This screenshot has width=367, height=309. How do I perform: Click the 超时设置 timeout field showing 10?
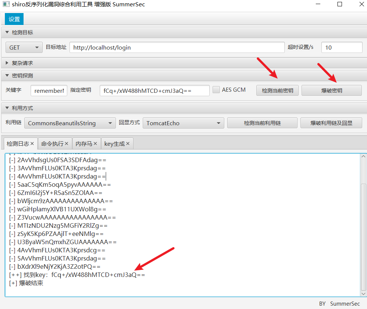342,47
